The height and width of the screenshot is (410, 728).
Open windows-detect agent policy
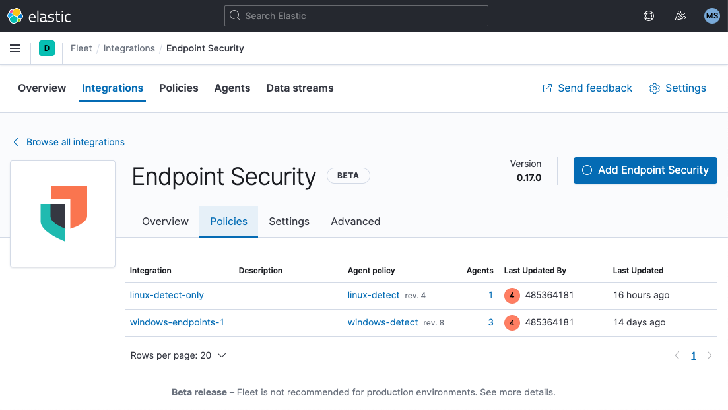point(383,322)
